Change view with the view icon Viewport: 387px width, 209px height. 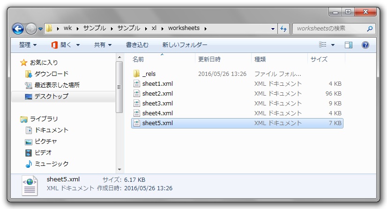pyautogui.click(x=323, y=45)
